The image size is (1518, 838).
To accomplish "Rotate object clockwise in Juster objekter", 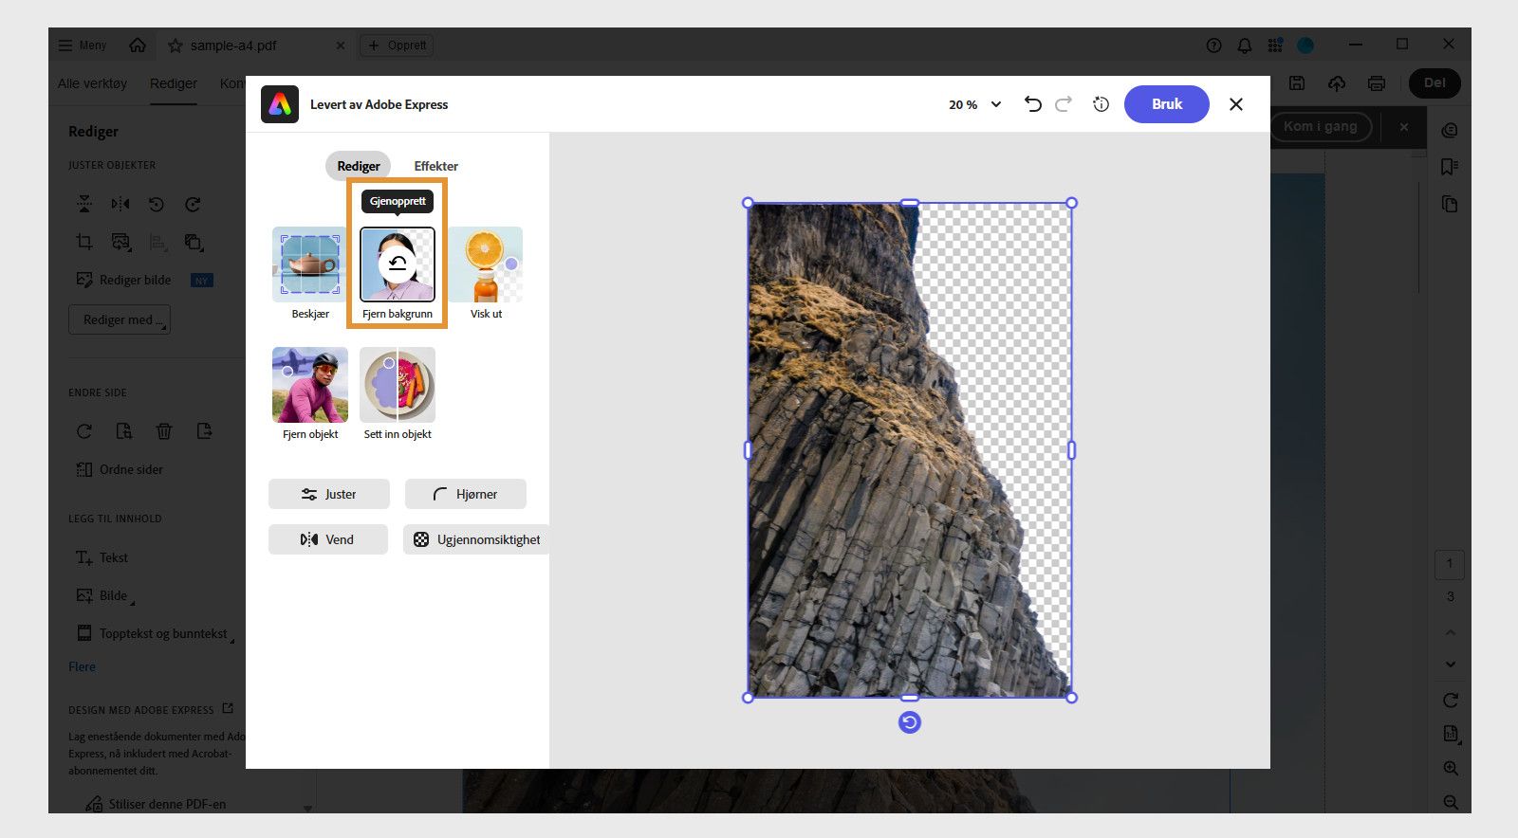I will point(193,204).
